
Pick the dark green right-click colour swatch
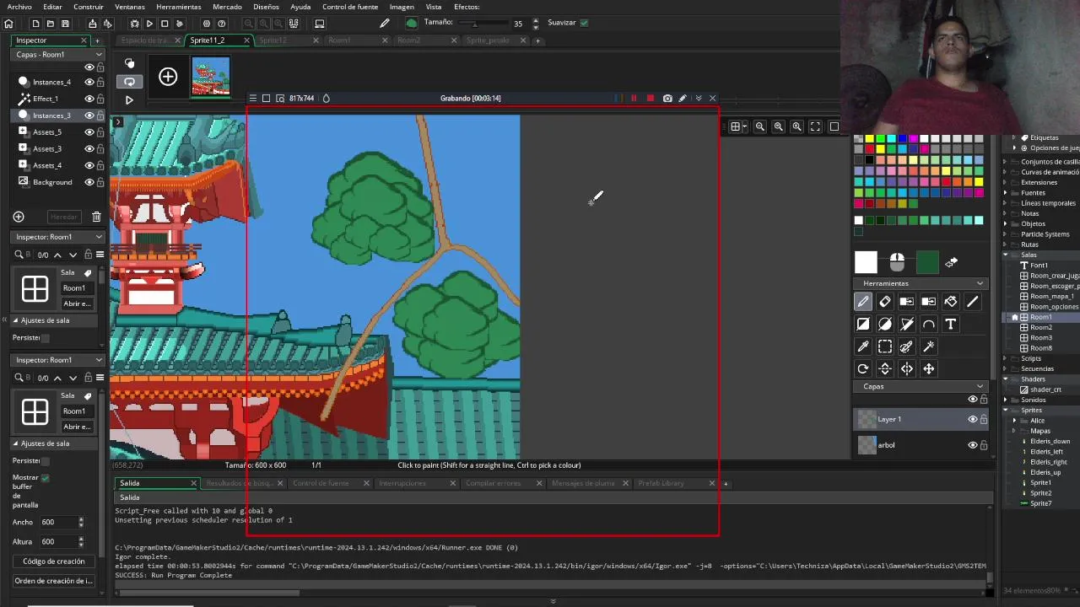coord(927,263)
